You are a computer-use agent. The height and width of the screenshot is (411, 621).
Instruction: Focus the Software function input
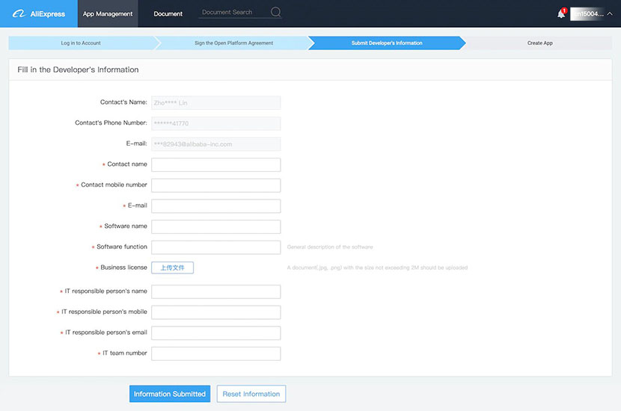(x=215, y=247)
